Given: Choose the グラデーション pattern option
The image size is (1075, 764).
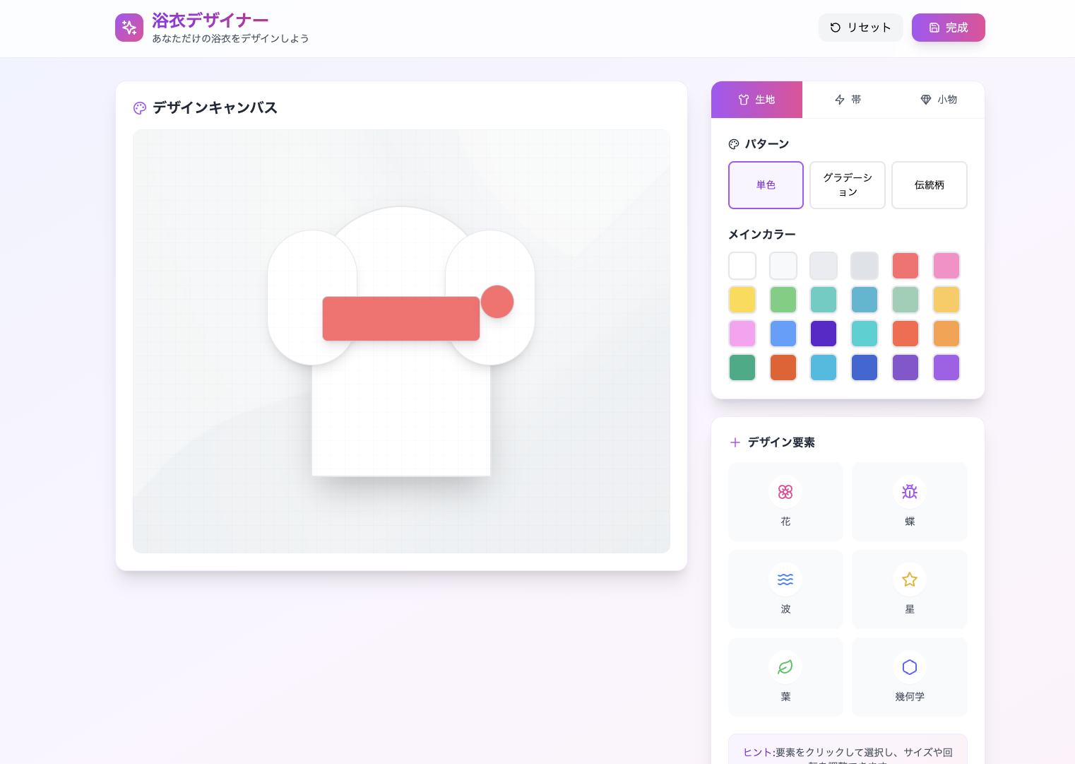Looking at the screenshot, I should coord(847,185).
